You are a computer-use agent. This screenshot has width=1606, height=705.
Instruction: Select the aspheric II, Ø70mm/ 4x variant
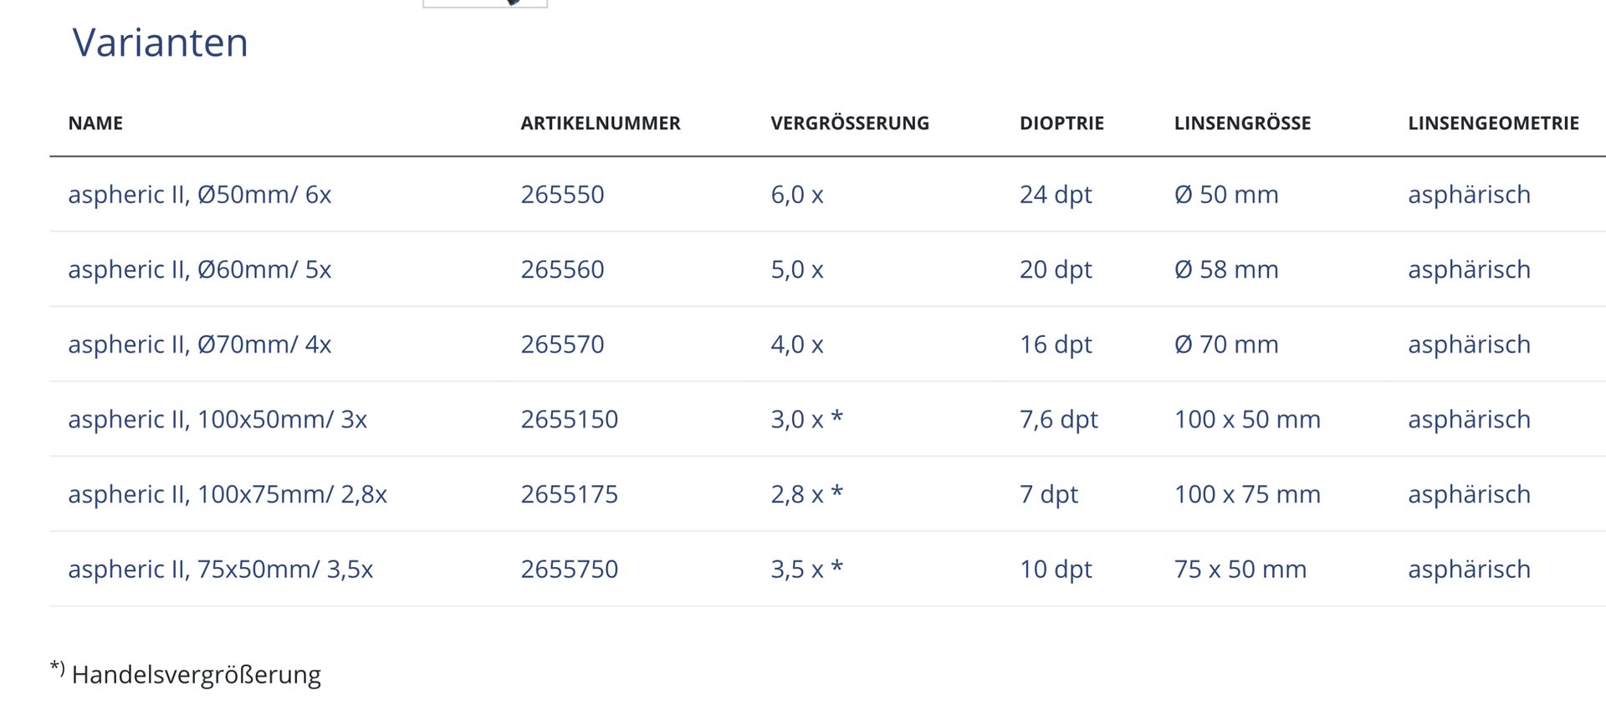click(x=199, y=344)
